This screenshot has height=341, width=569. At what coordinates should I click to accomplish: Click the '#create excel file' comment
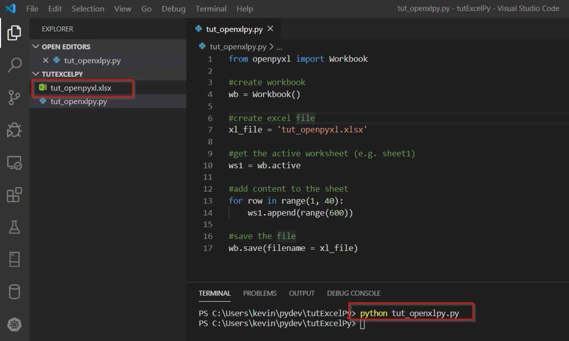pyautogui.click(x=272, y=118)
